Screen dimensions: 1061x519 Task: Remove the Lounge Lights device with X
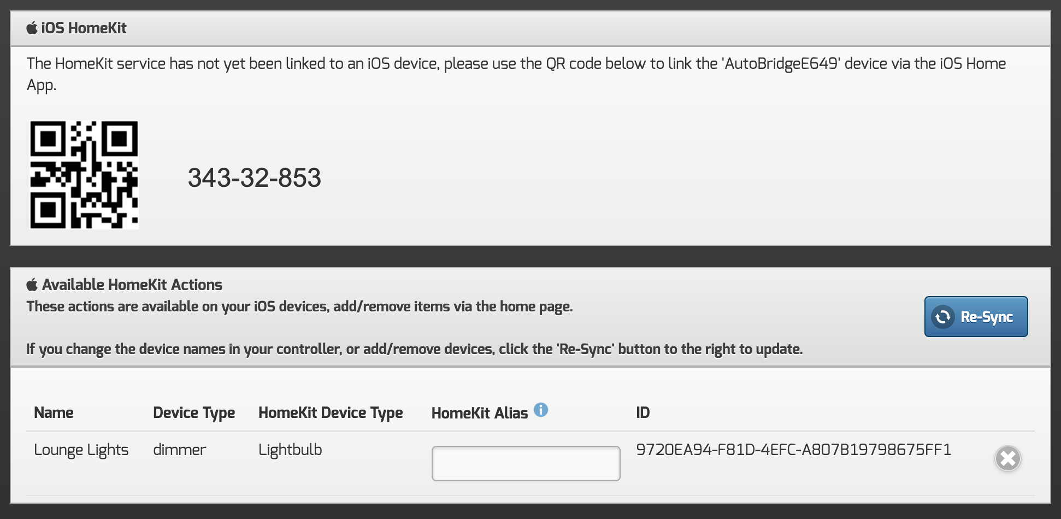[1007, 458]
